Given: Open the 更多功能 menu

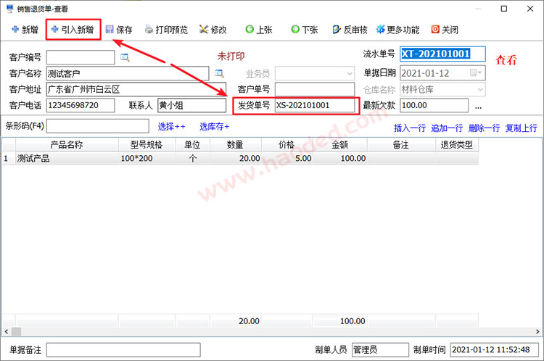Looking at the screenshot, I should point(397,30).
